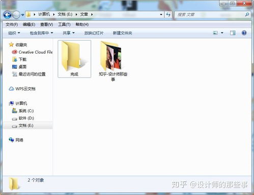
Task: Click the Back navigation arrow
Action: pos(7,15)
